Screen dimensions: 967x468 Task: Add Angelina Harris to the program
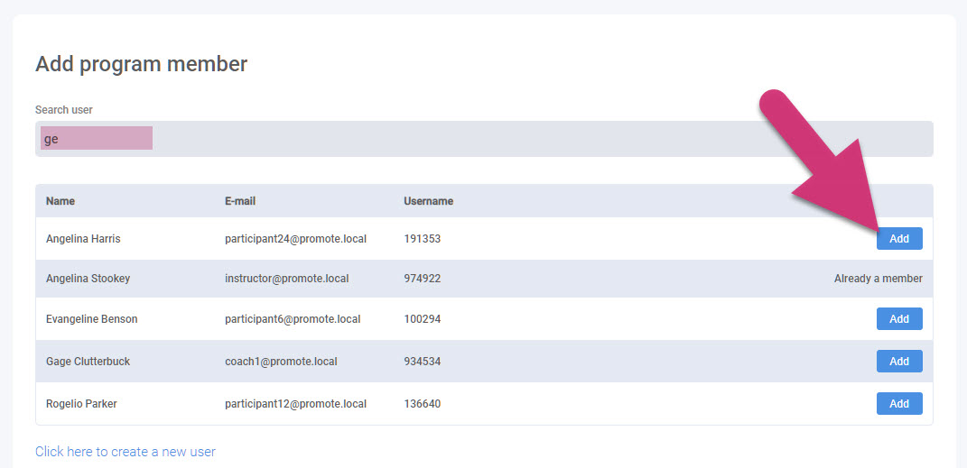click(898, 239)
